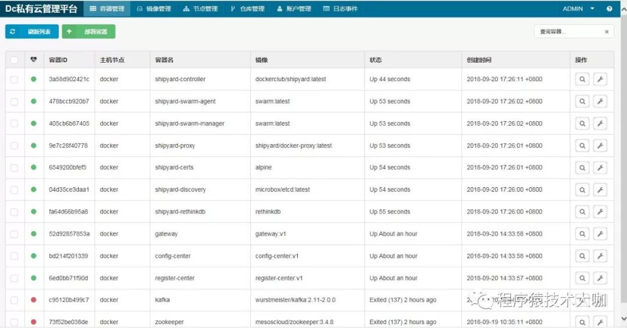The height and width of the screenshot is (328, 627).
Task: Open the help question-mark icon
Action: pyautogui.click(x=609, y=8)
